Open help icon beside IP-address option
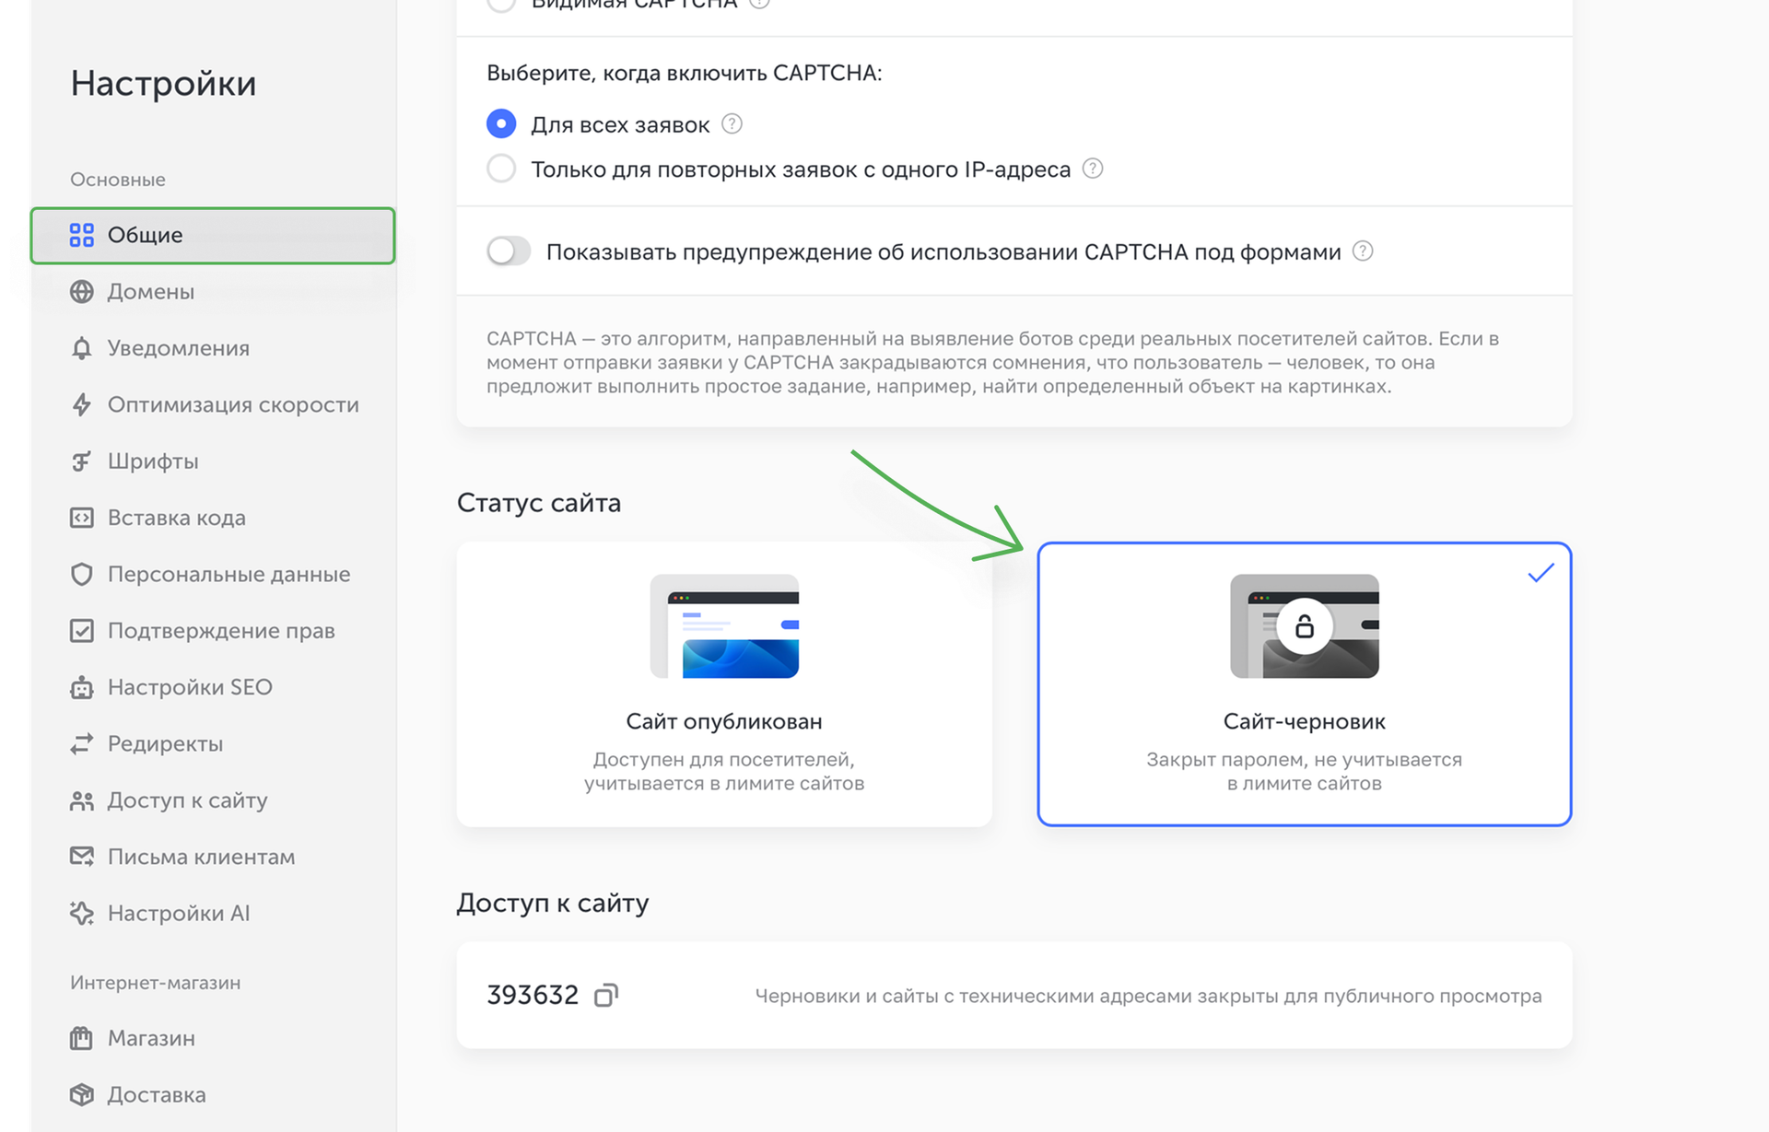The height and width of the screenshot is (1132, 1769). point(1092,168)
